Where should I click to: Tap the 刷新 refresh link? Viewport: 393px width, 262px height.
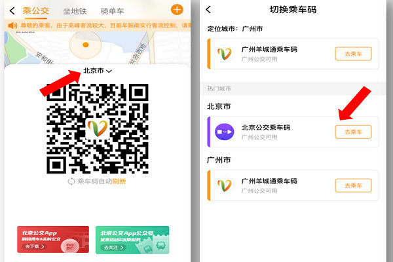pyautogui.click(x=119, y=181)
